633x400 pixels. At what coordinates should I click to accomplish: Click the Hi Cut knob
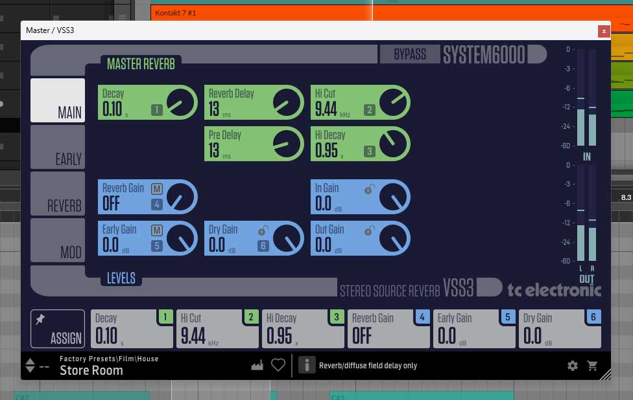pos(393,102)
